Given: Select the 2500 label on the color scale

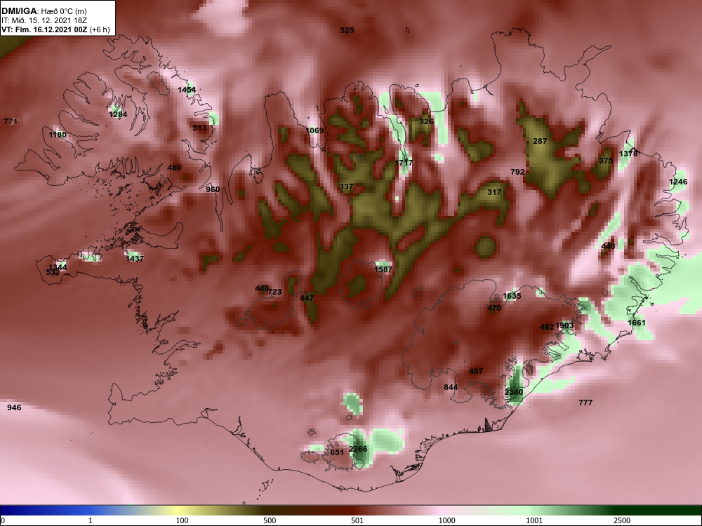Looking at the screenshot, I should pos(622,520).
